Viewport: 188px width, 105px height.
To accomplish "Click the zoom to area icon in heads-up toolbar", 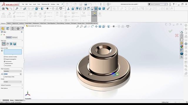I will [81, 27].
